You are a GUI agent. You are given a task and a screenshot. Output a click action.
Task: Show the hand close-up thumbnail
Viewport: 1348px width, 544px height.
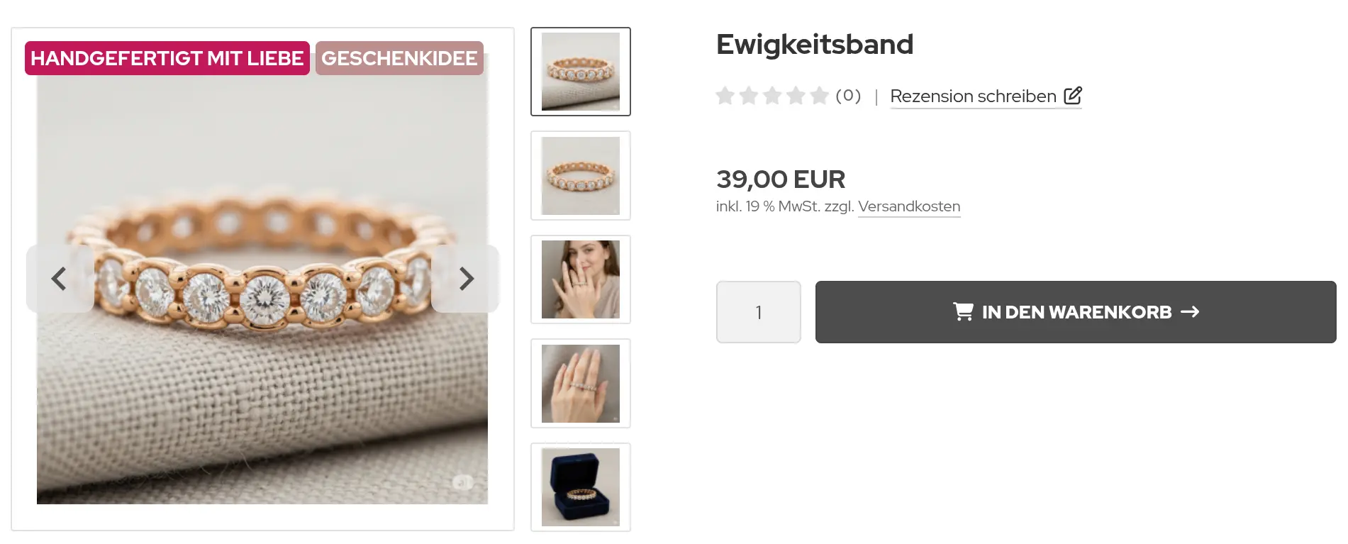(x=581, y=384)
